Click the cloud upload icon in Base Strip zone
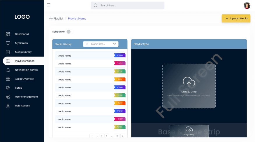Screen dimensions: 255x142 pos(189,130)
